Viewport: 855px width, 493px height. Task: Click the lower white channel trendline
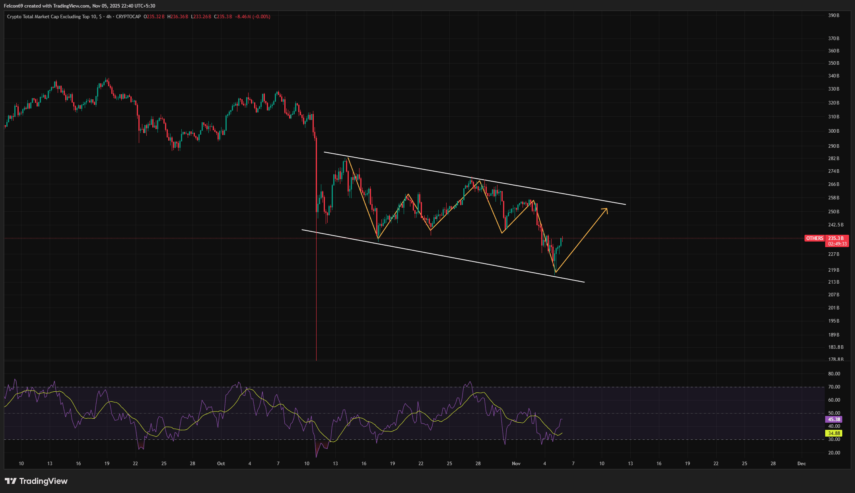click(x=437, y=256)
